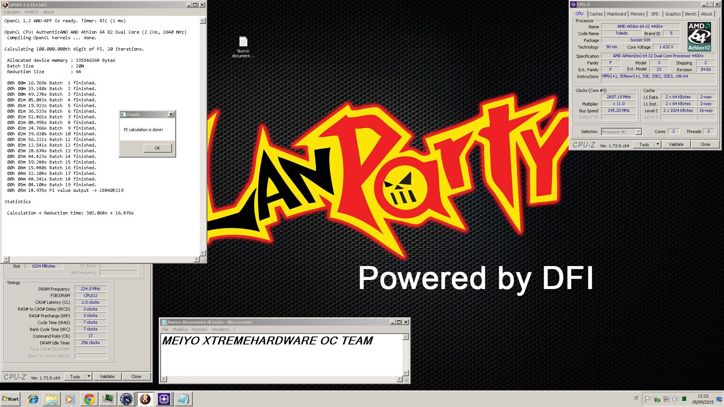Screen dimensions: 724x407
Task: Click Tools button in bottom-left CPU-Z
Action: [x=75, y=376]
